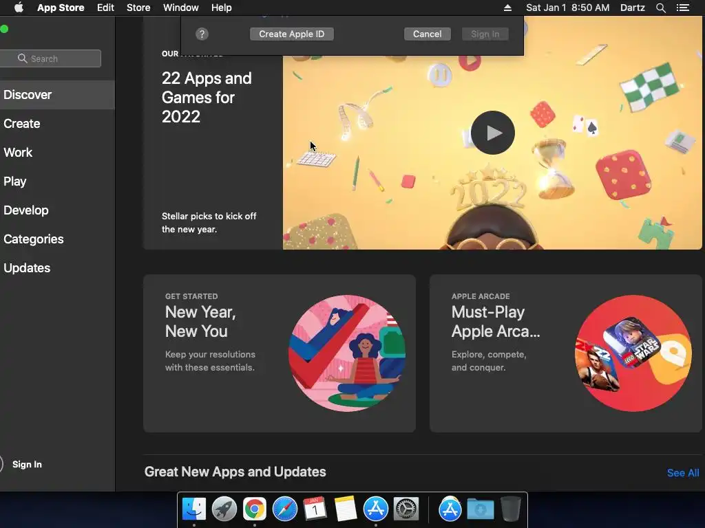Open Google Chrome from the Dock
This screenshot has height=528, width=705.
click(x=255, y=509)
